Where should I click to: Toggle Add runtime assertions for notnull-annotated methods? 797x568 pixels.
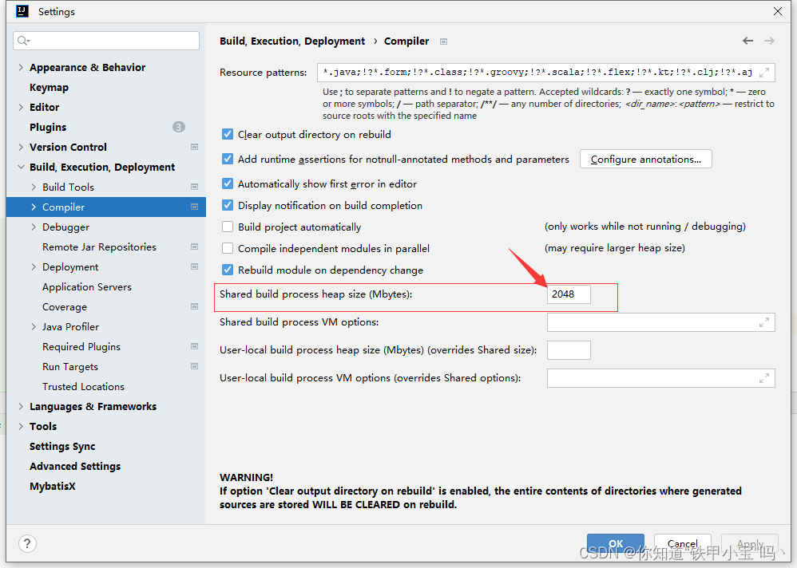pos(228,160)
